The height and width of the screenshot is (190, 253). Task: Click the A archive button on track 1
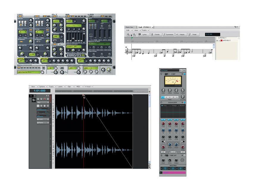tap(48, 106)
